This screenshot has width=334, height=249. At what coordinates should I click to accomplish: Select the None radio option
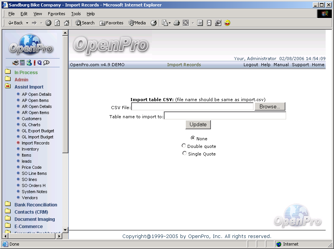click(x=193, y=138)
